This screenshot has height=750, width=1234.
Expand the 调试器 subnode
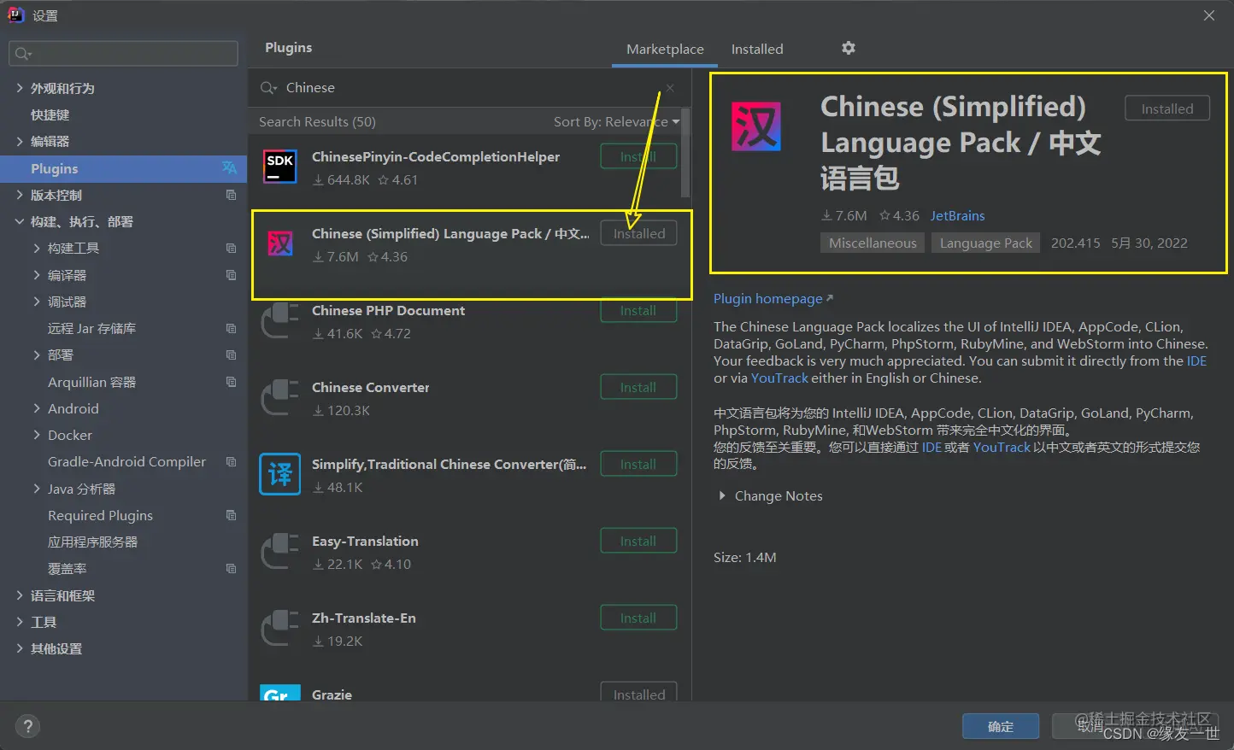37,302
